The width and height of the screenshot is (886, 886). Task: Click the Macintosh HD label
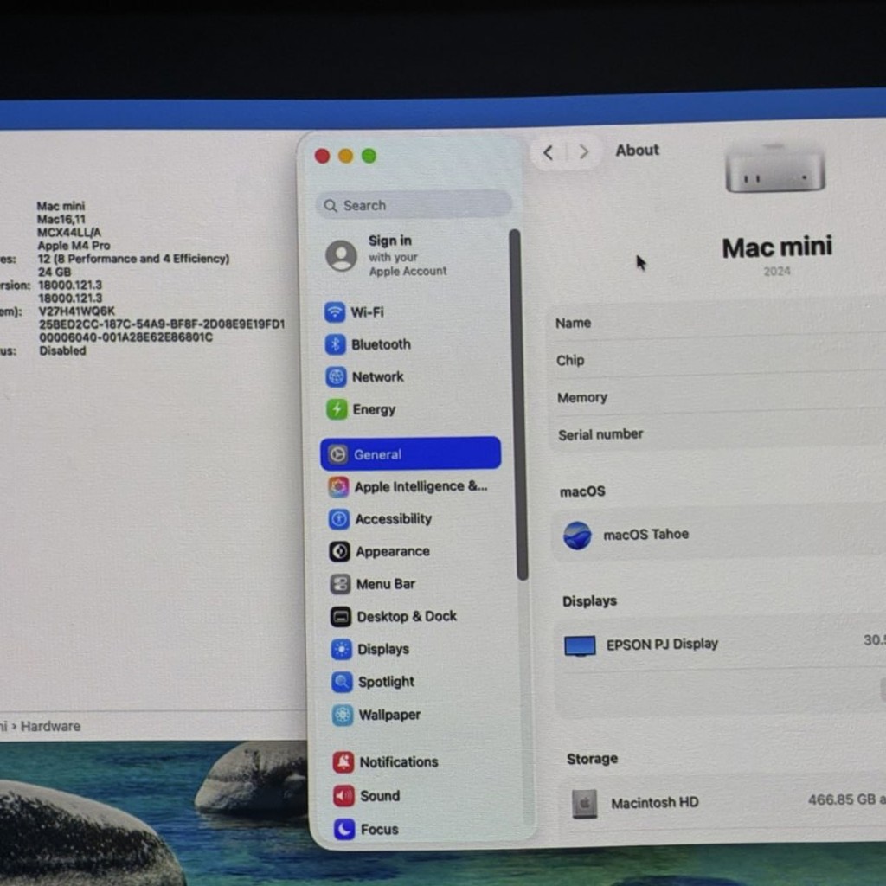point(654,803)
